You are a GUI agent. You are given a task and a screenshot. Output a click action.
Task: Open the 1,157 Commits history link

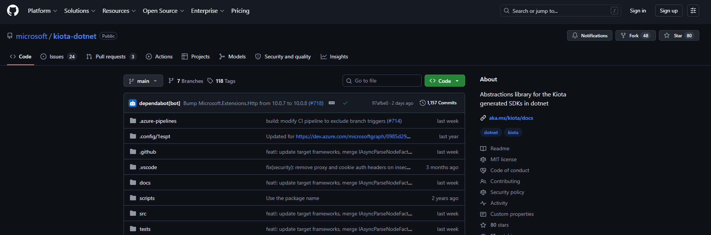tap(438, 103)
